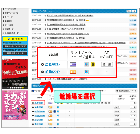Open 出走表 button in the 熊本 row
This screenshot has height=134, width=140.
tap(117, 124)
